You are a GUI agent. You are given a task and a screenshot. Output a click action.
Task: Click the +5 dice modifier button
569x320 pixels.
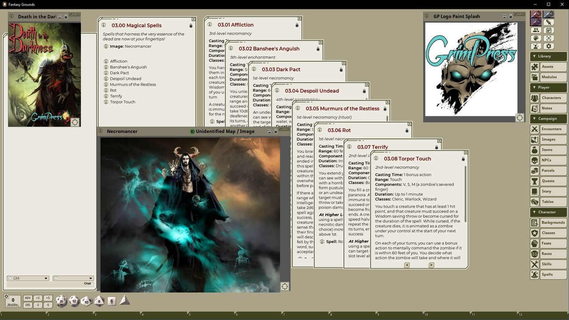coord(48,298)
